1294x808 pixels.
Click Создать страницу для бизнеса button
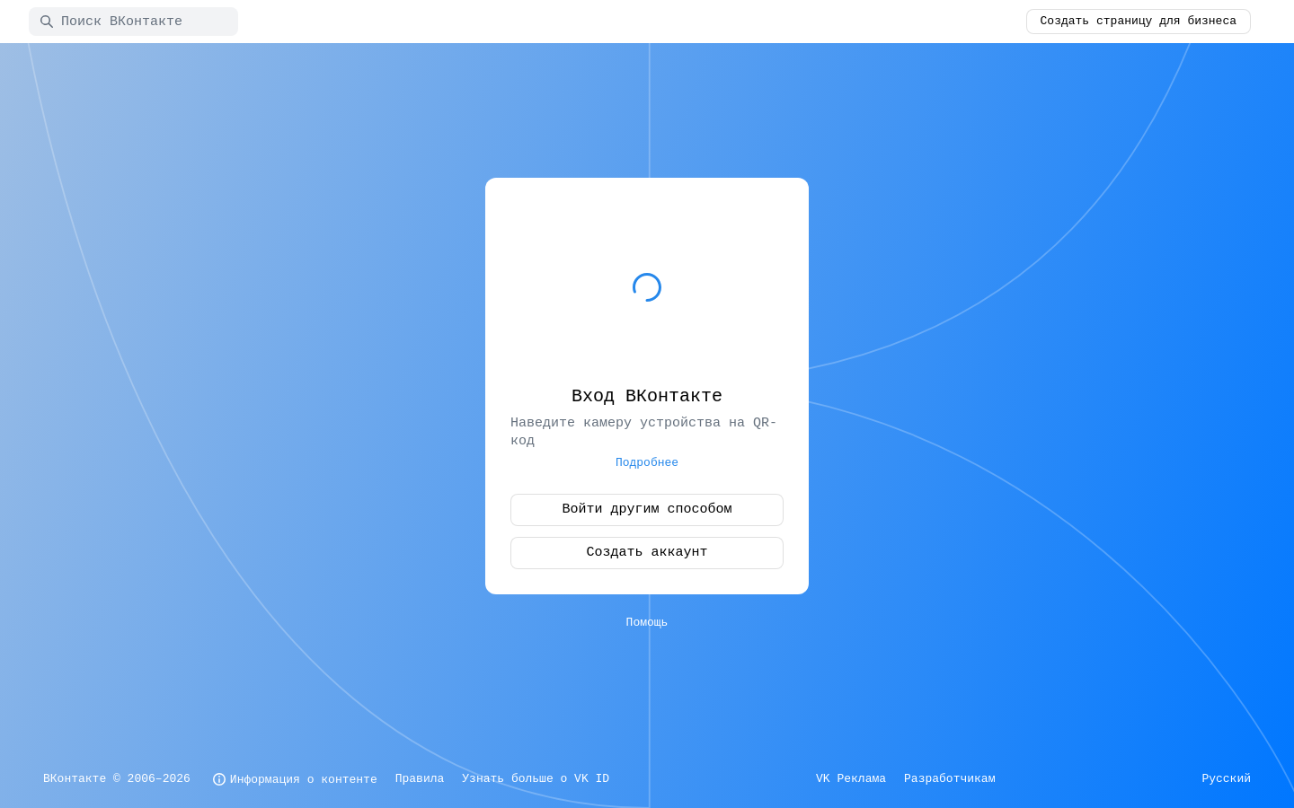click(x=1139, y=22)
